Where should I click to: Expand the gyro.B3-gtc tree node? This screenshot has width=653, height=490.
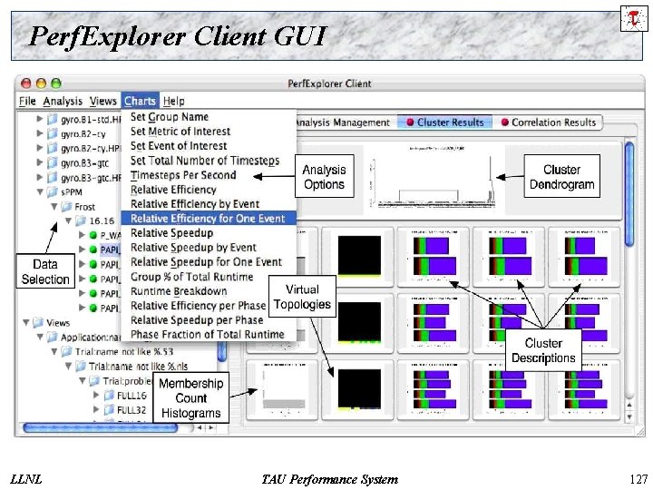[x=40, y=163]
